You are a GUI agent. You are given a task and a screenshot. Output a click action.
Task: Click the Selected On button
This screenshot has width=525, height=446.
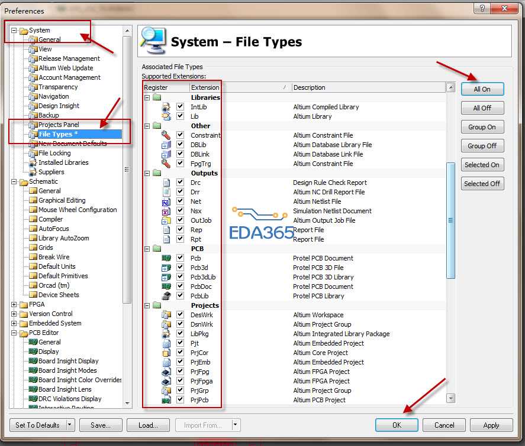[482, 165]
